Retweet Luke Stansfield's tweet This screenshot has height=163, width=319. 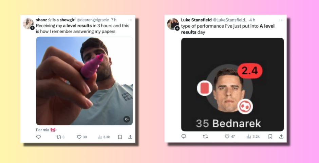pyautogui.click(x=205, y=136)
